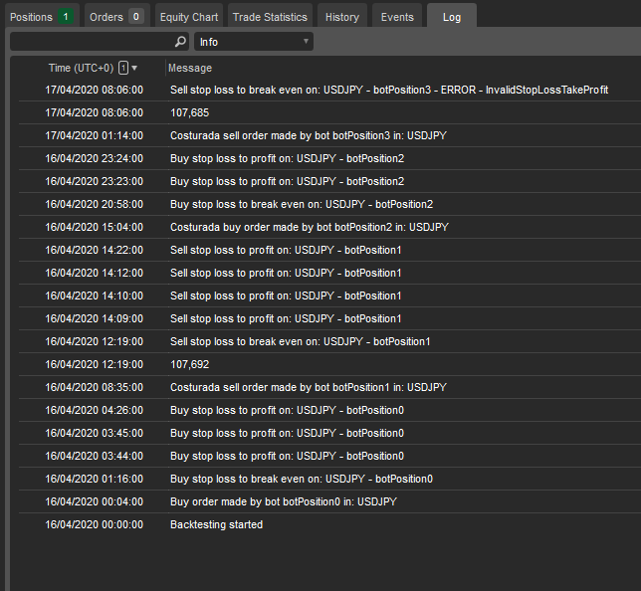
Task: Select Buy break even botPosition2 entry
Action: [x=329, y=204]
